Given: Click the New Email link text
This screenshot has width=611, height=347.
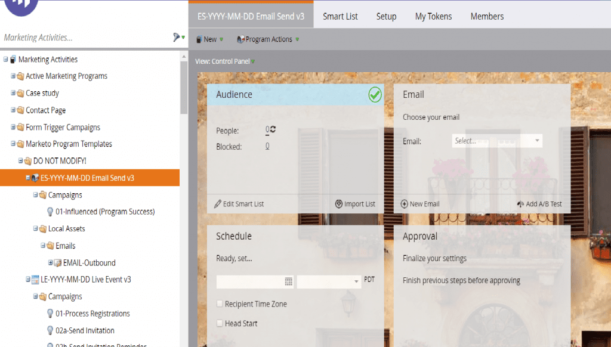Looking at the screenshot, I should pos(424,204).
